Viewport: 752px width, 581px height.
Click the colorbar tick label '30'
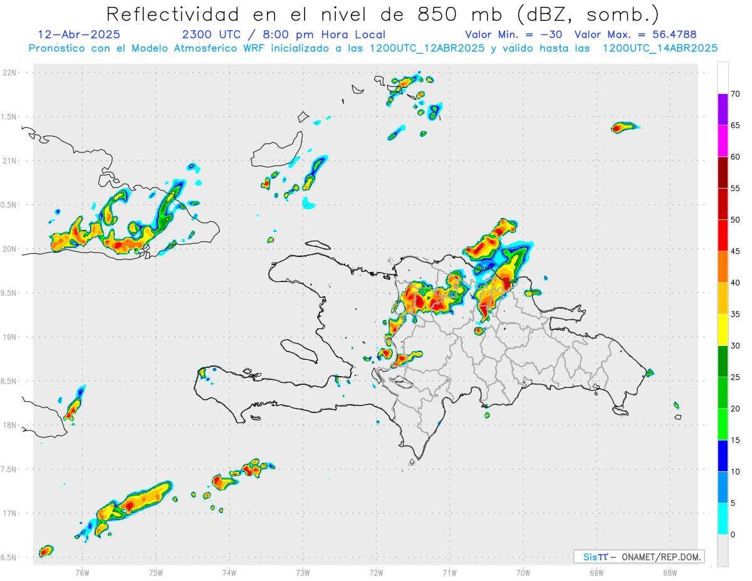[x=736, y=346]
